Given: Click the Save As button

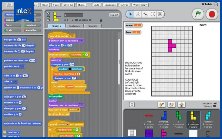Looking at the screenshot, I should point(68,5).
